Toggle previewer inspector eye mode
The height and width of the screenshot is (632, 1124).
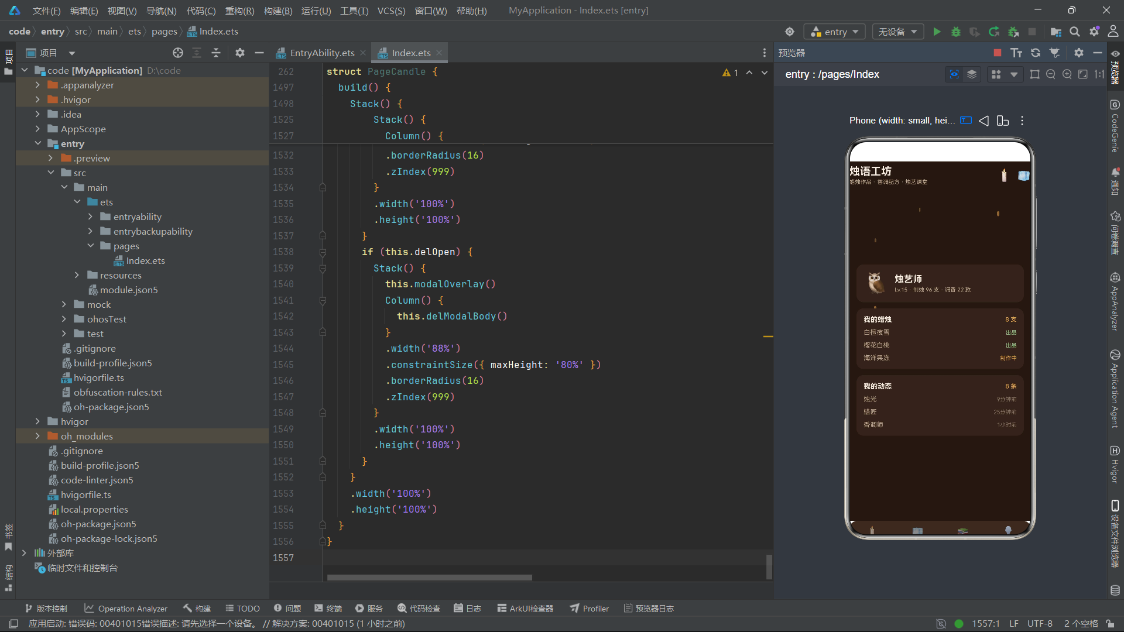pos(954,74)
